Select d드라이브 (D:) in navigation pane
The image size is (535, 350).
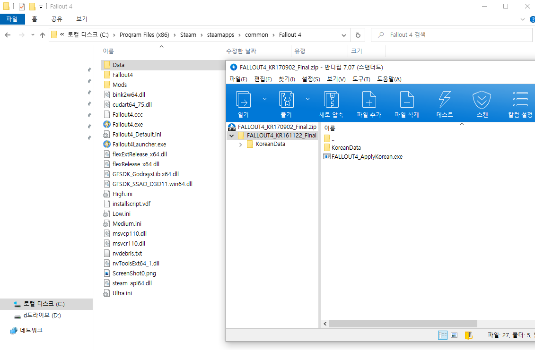[42, 316]
